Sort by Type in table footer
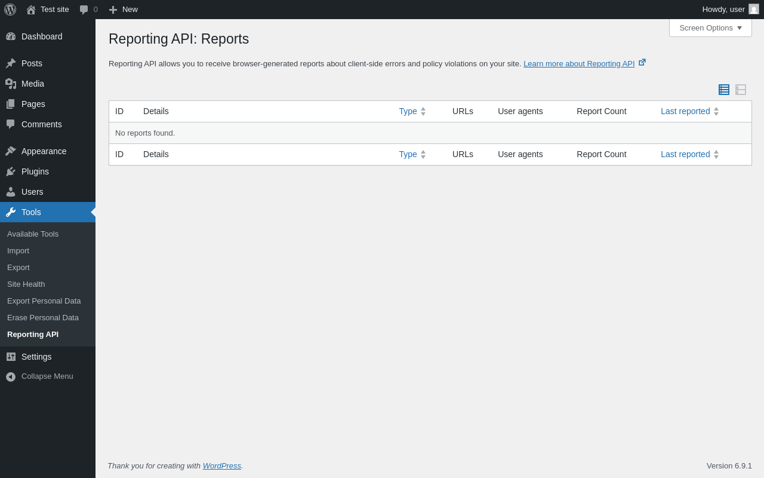Image resolution: width=764 pixels, height=478 pixels. (408, 154)
